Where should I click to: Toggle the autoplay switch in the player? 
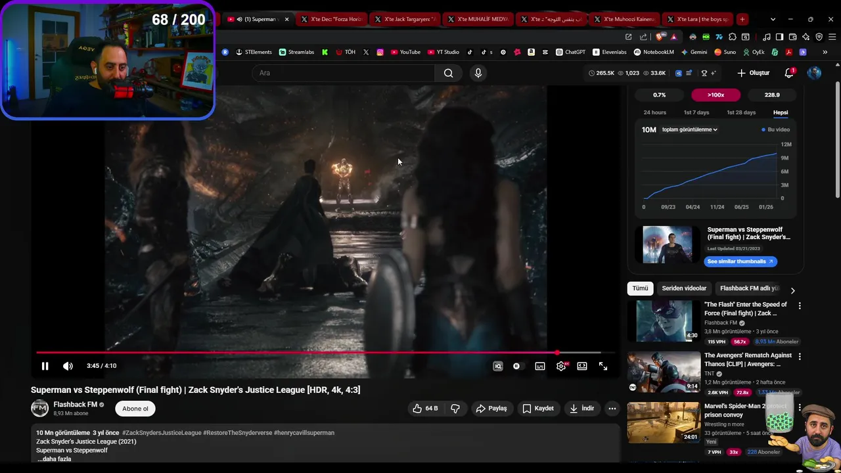point(518,366)
